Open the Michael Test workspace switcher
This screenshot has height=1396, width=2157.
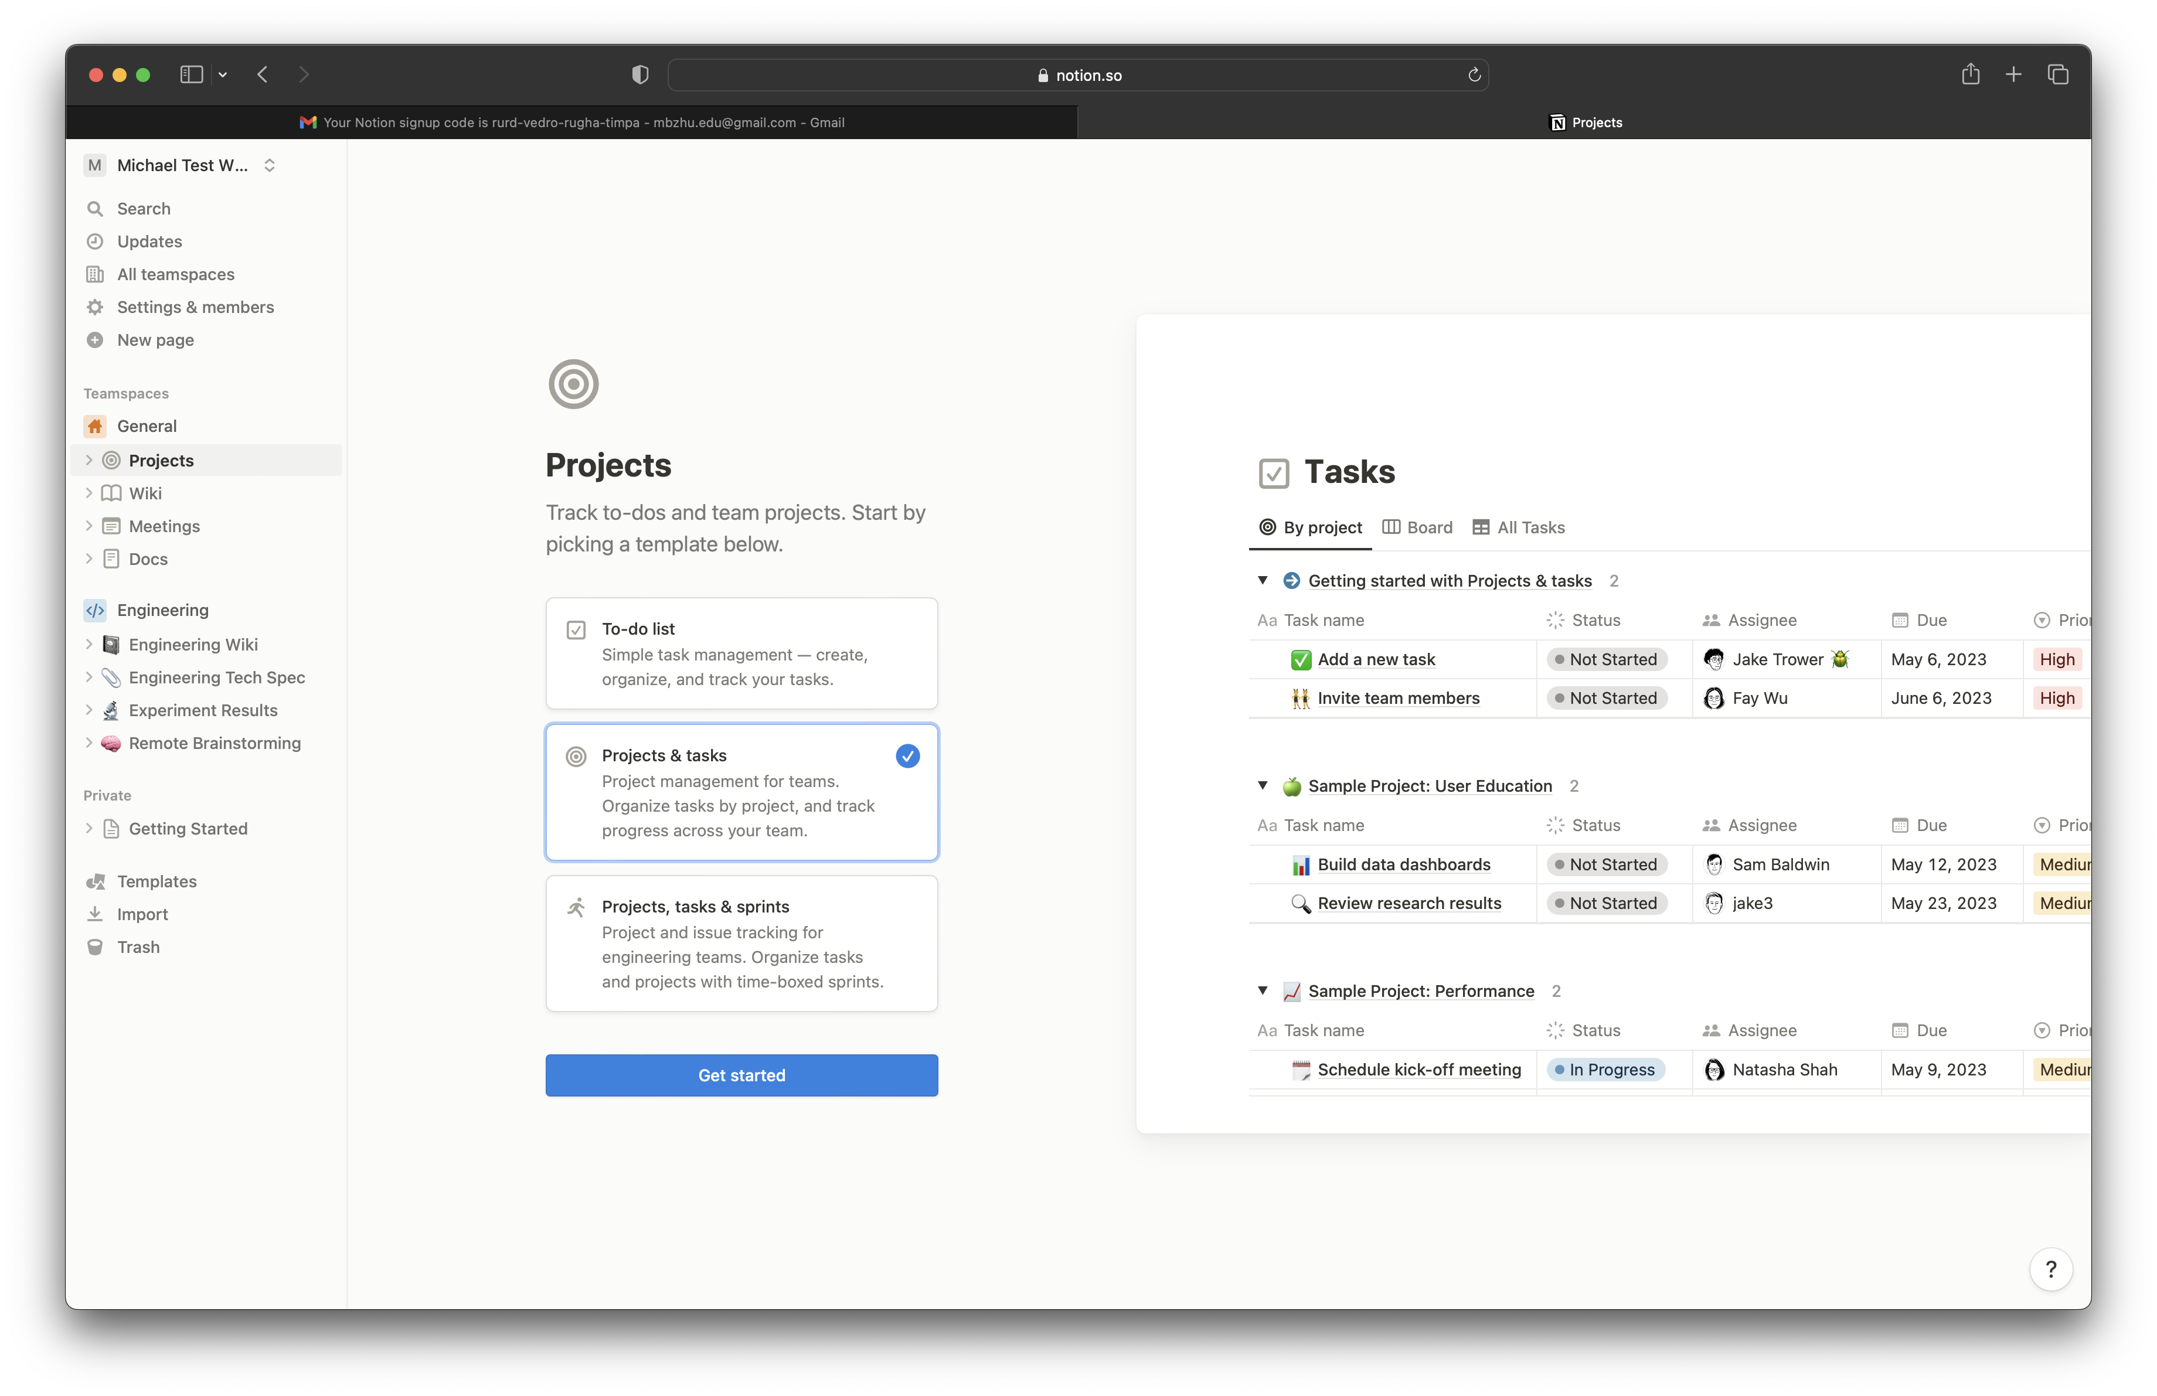pyautogui.click(x=181, y=165)
